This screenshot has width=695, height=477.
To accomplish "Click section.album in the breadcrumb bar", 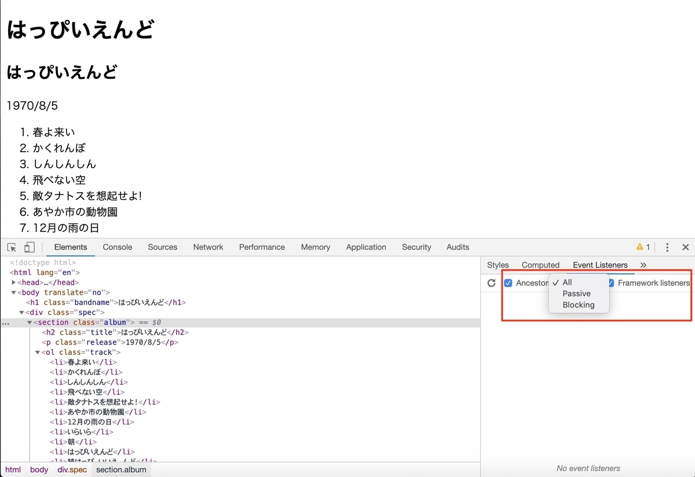I will 121,469.
